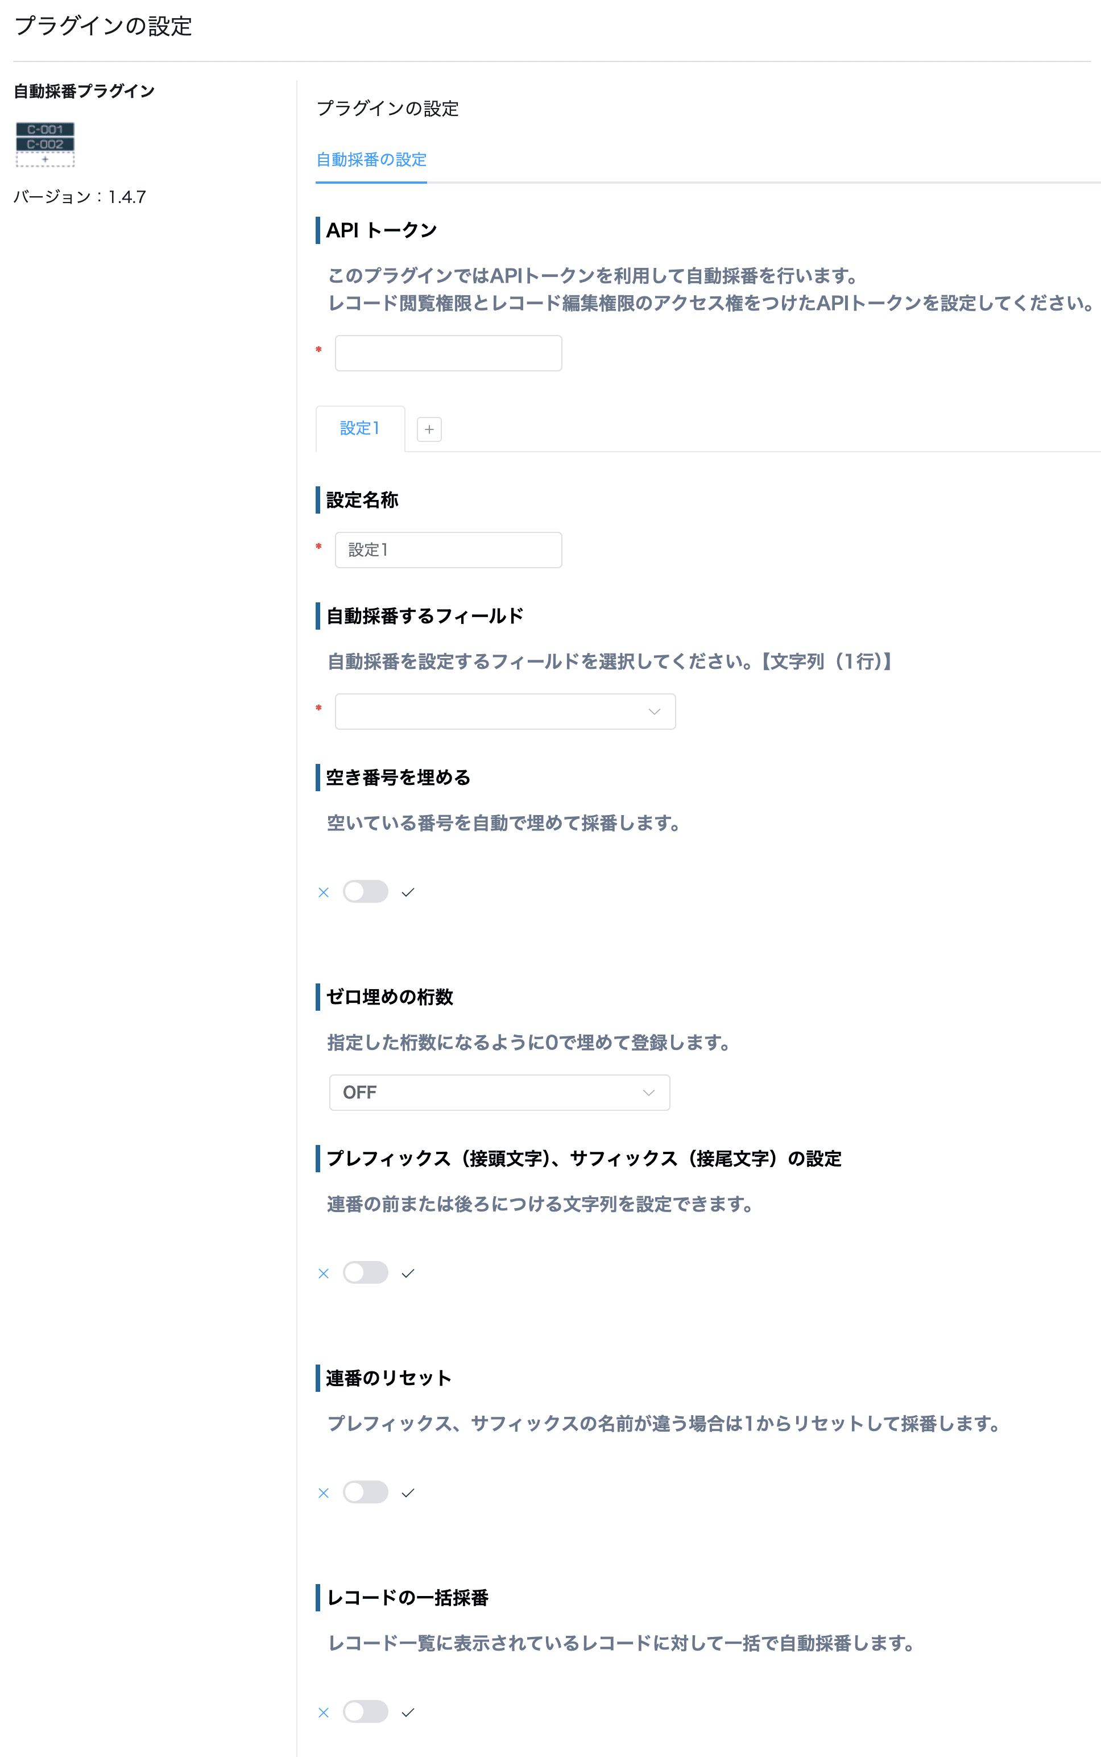This screenshot has width=1101, height=1757.
Task: Click text 指定した桁数になるように0で埋めて登録します。
Action: point(529,1043)
